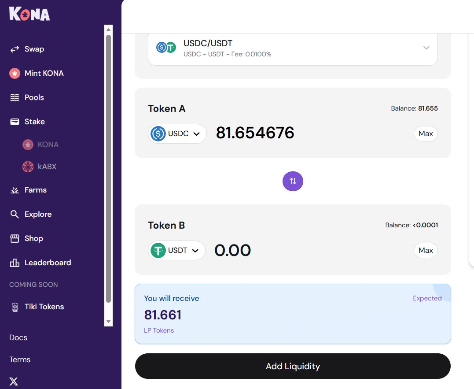Click the Add Liquidity button
Viewport: 474px width, 389px height.
pos(293,367)
